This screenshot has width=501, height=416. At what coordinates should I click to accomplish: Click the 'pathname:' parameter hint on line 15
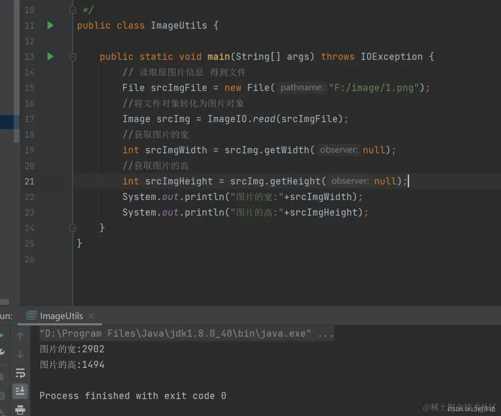pyautogui.click(x=302, y=88)
